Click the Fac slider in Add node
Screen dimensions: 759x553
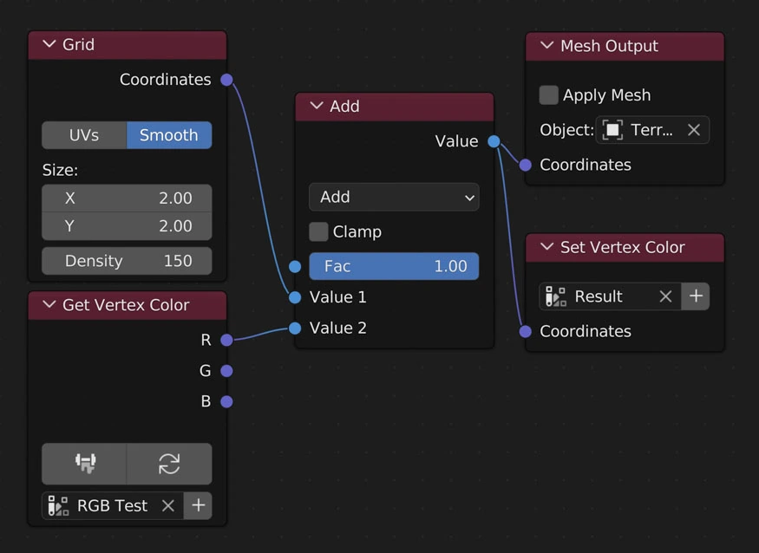coord(394,266)
